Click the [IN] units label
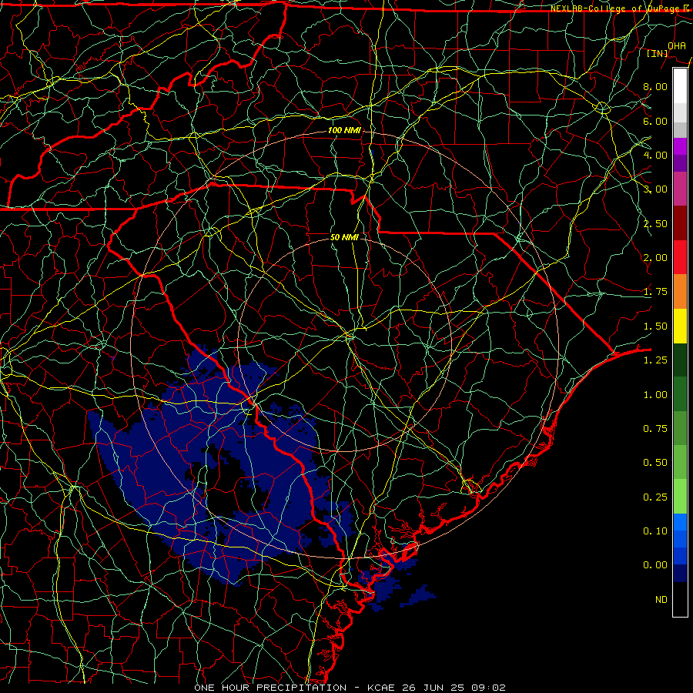Image resolution: width=693 pixels, height=693 pixels. pyautogui.click(x=658, y=53)
